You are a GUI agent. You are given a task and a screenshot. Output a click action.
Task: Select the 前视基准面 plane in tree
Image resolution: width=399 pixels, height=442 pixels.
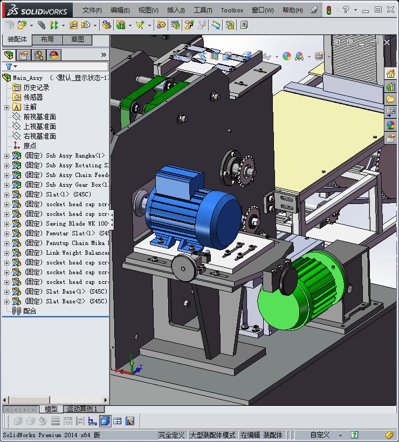39,117
